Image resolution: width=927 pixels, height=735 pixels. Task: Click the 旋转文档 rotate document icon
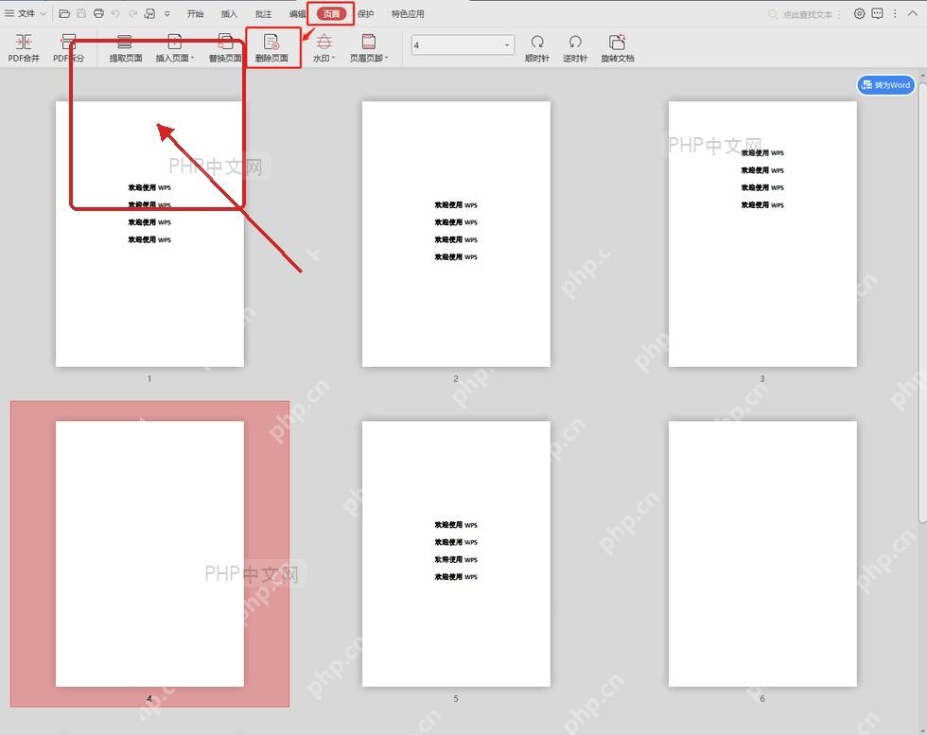pos(617,42)
